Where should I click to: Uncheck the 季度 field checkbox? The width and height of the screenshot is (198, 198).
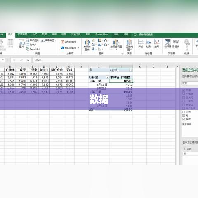pyautogui.click(x=184, y=119)
